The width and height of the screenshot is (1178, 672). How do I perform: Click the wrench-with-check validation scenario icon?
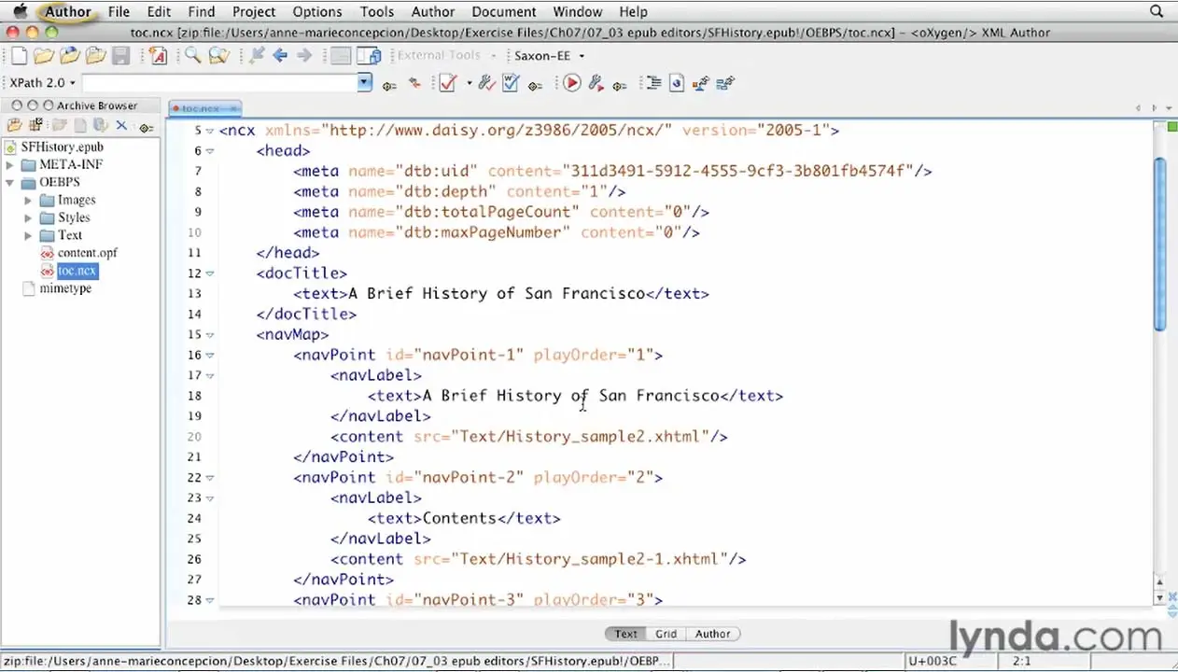(485, 83)
